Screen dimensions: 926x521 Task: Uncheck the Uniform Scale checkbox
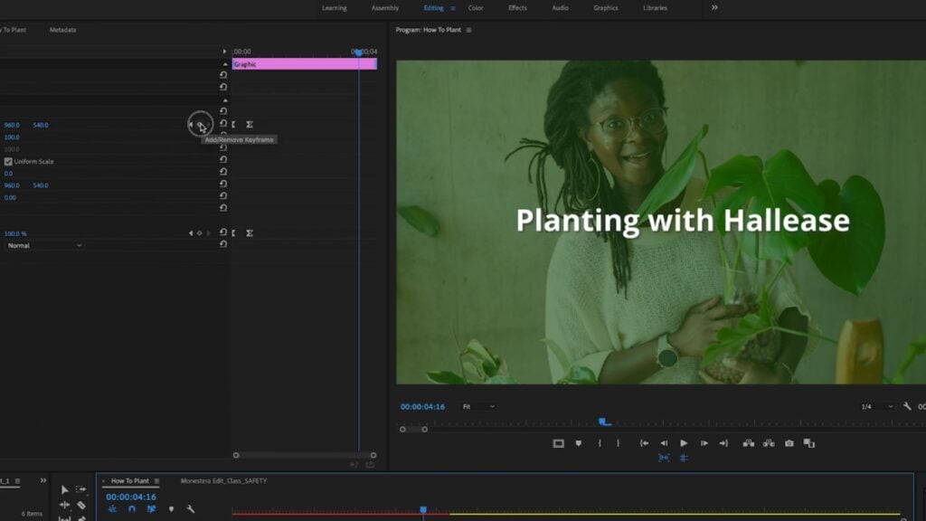(9, 161)
